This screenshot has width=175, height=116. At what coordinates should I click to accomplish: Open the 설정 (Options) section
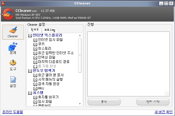13,82
